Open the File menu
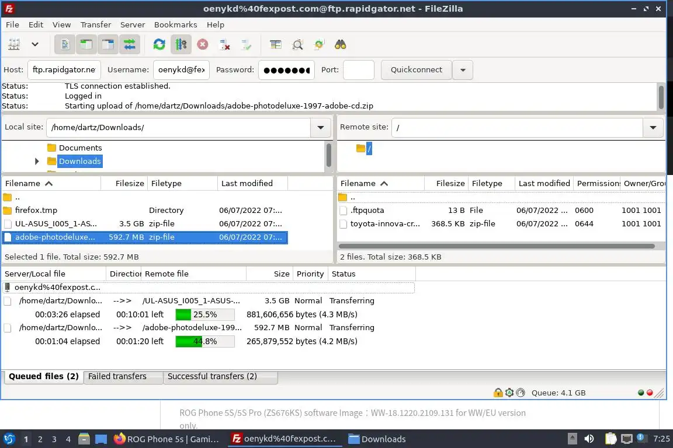 point(12,25)
